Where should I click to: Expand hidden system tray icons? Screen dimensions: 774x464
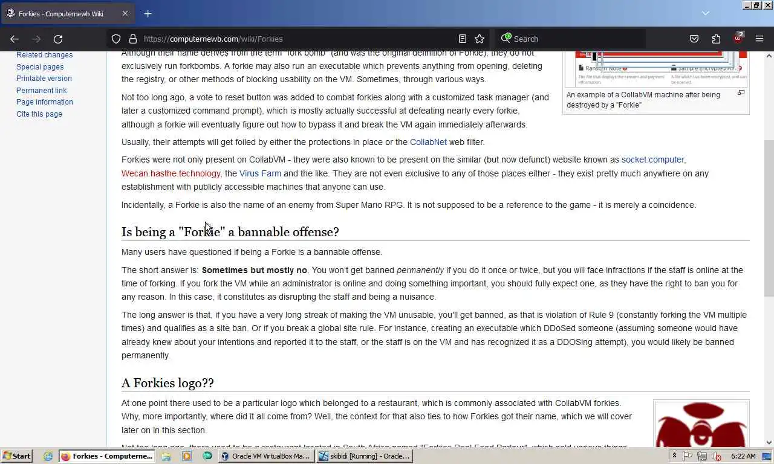(674, 456)
